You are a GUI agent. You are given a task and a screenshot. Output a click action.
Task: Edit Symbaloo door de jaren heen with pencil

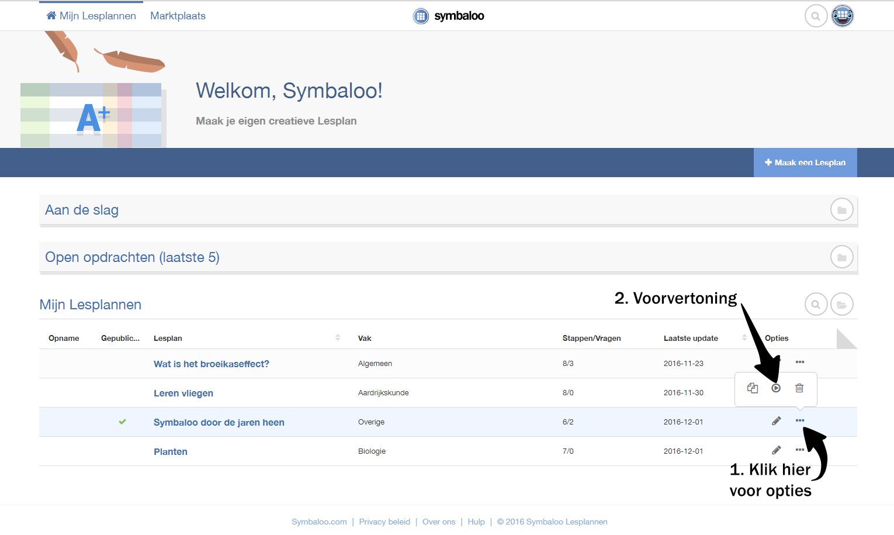[x=777, y=421]
